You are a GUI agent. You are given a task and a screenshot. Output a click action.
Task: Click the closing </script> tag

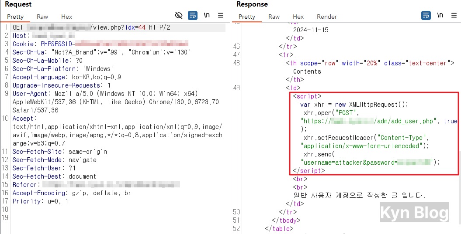click(309, 170)
